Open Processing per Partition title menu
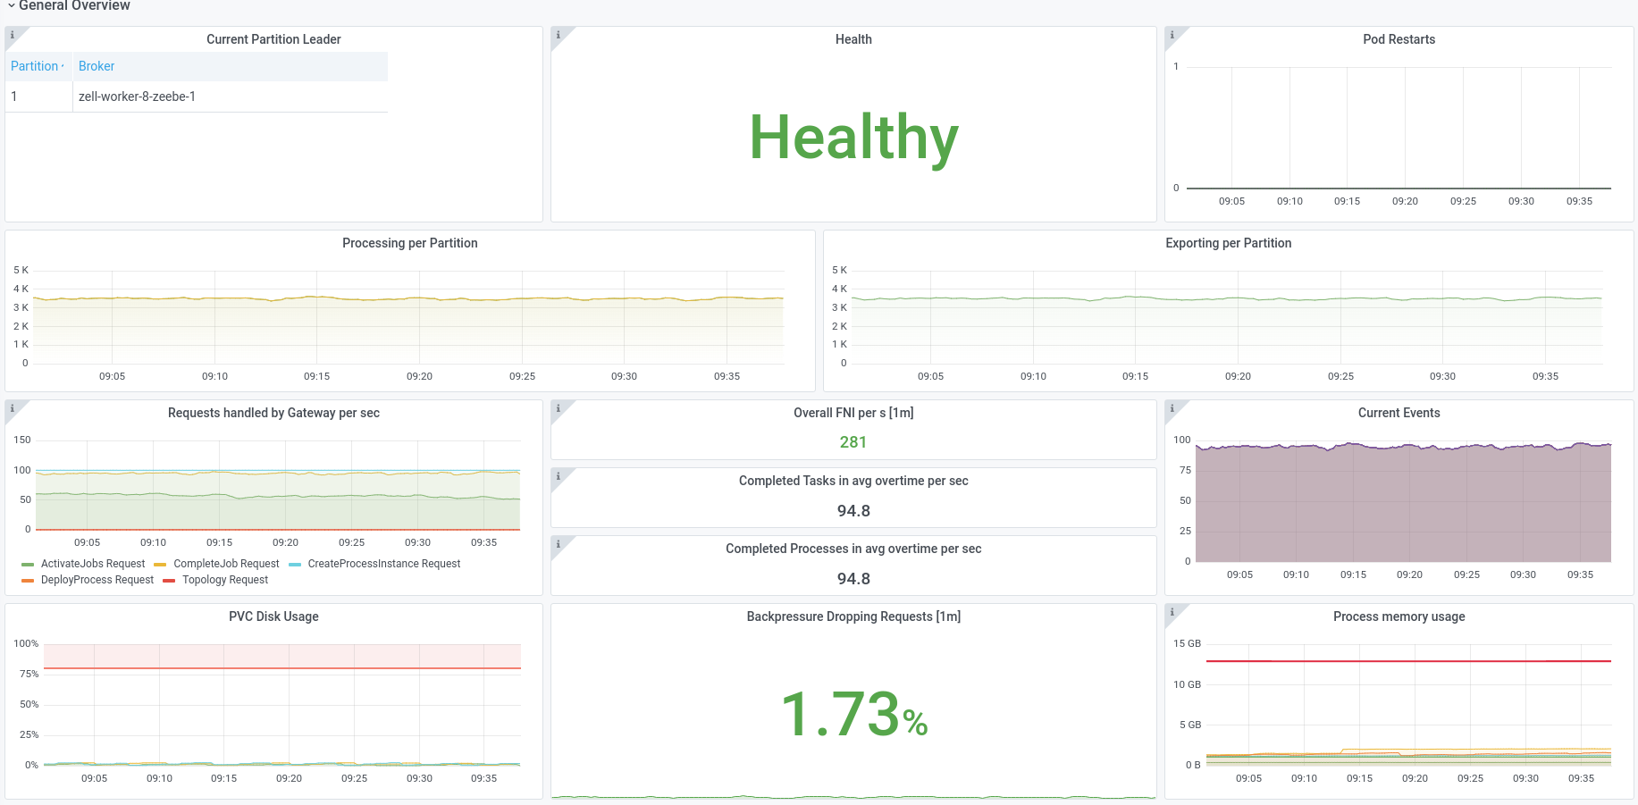This screenshot has height=805, width=1638. pyautogui.click(x=410, y=243)
